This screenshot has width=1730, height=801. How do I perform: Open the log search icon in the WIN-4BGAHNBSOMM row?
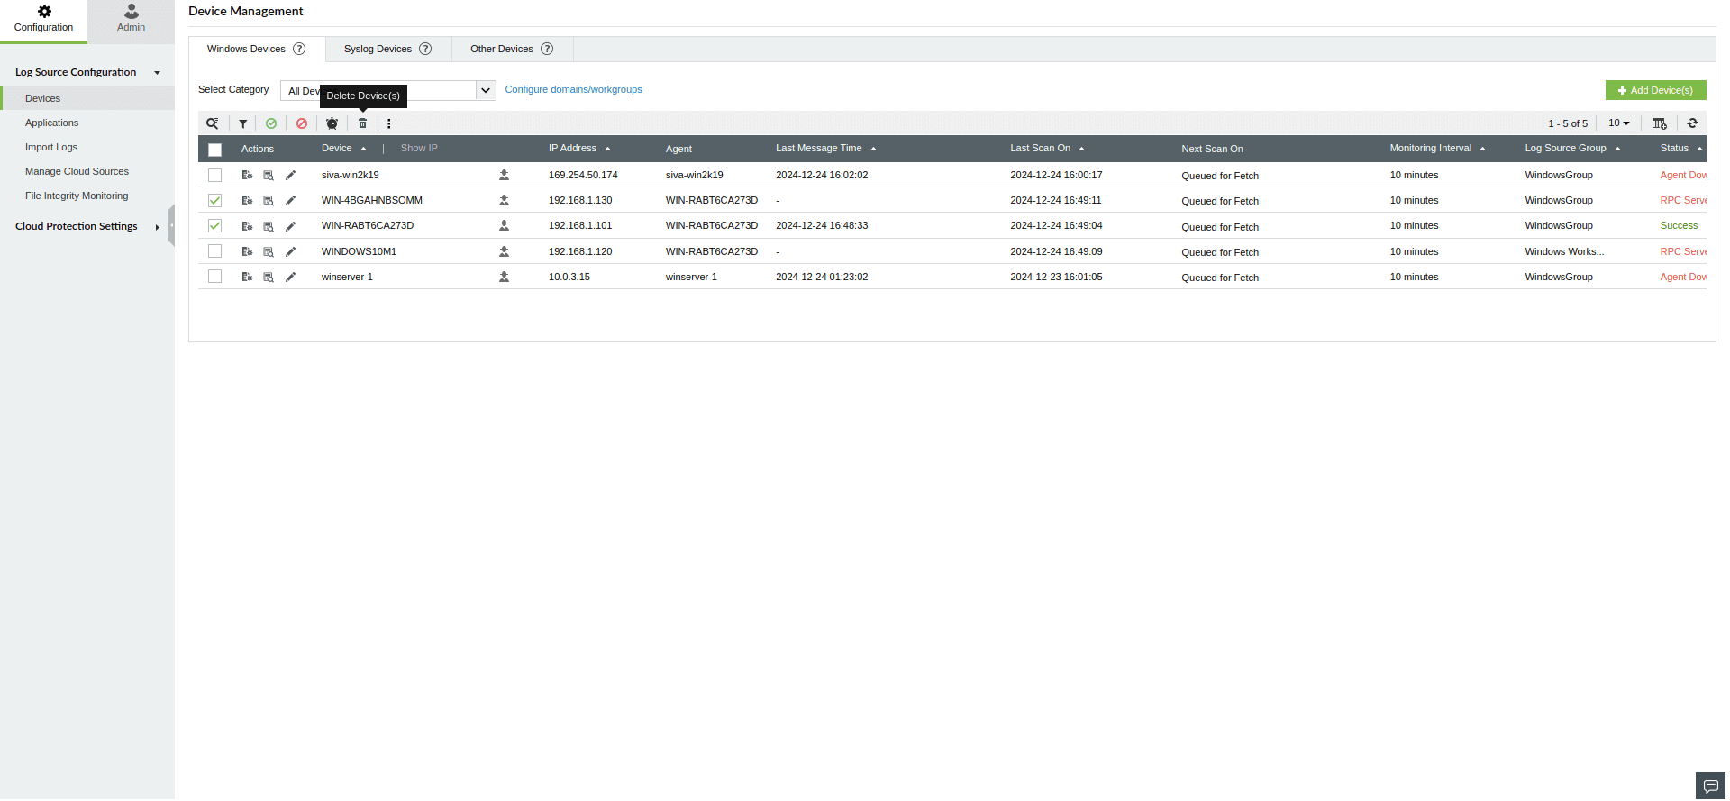pyautogui.click(x=269, y=200)
